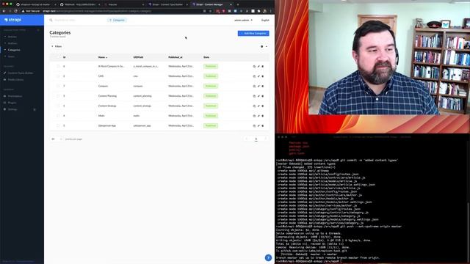Duplicate the CMS category row
Screen dimensions: 470x264
coord(254,76)
